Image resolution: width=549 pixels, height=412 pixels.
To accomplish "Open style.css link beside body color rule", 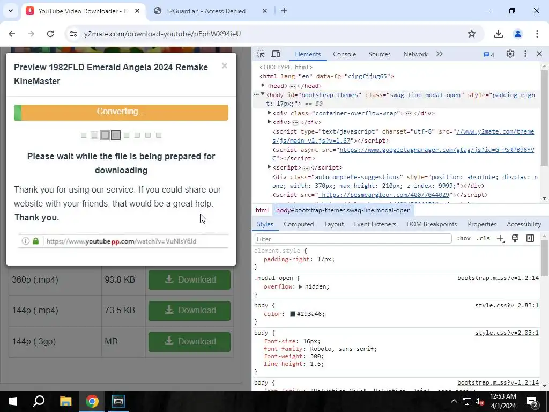I will click(507, 305).
